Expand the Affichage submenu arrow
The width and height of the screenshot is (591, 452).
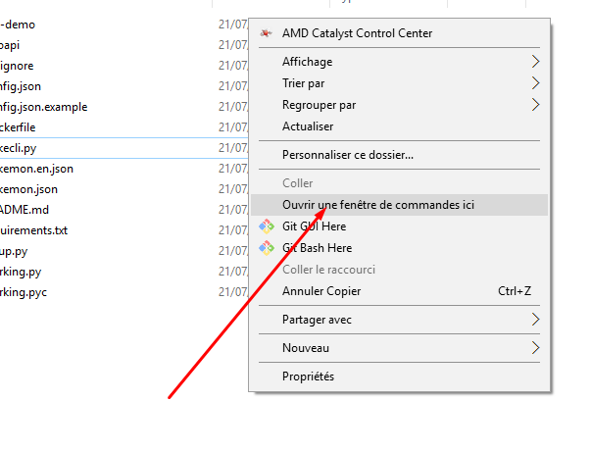(x=535, y=62)
